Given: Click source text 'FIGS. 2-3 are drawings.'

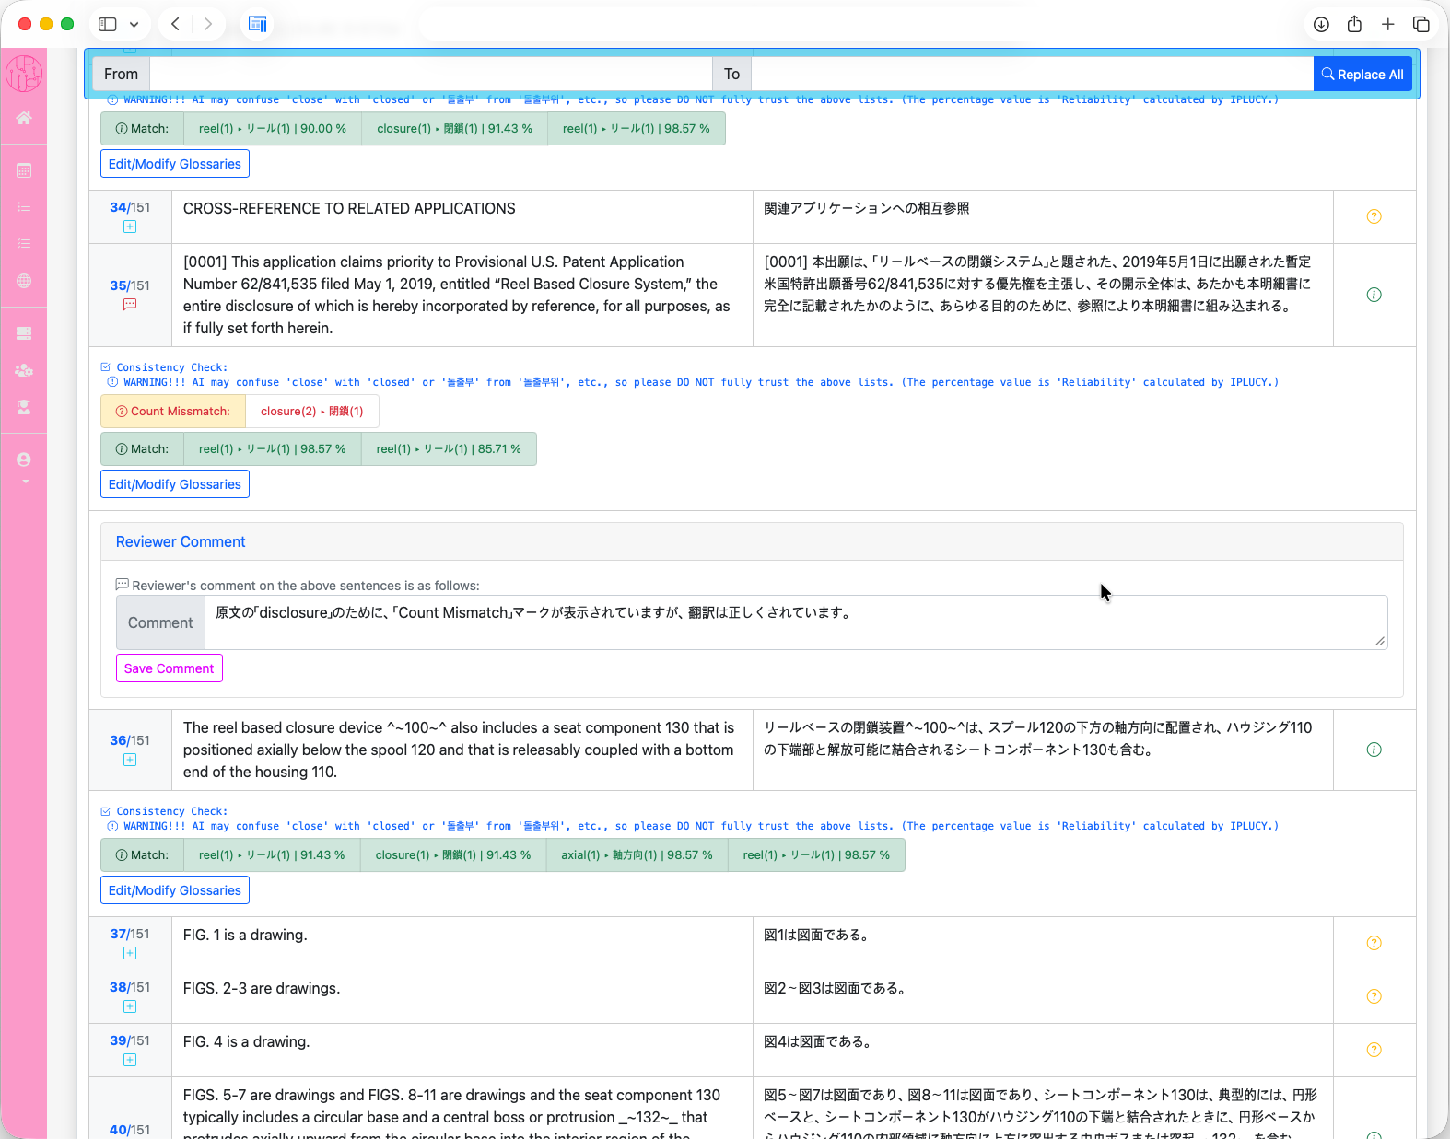Looking at the screenshot, I should [x=262, y=988].
